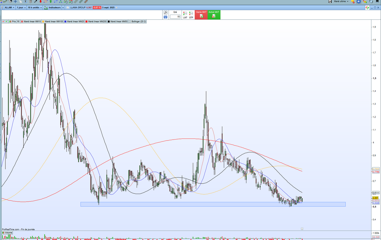Select the blue crosshair move tool
Image resolution: width=381 pixels, height=240 pixels.
point(15,2)
